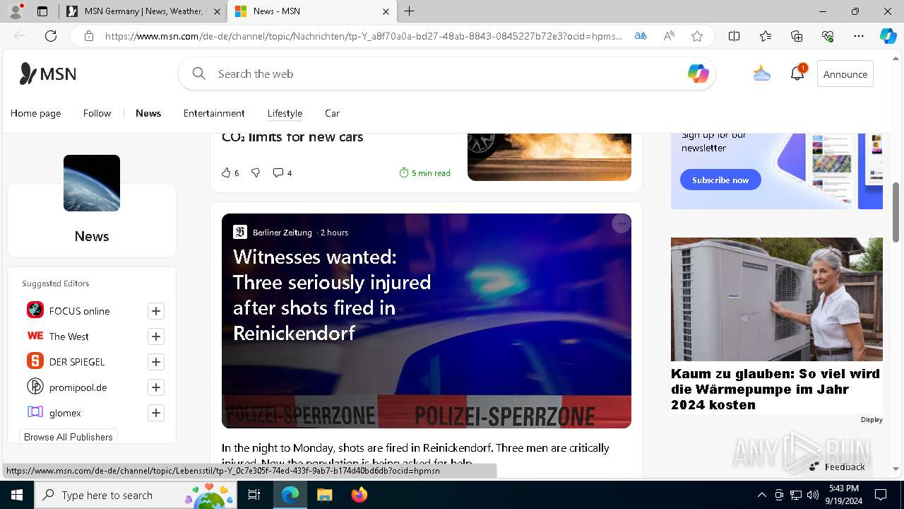This screenshot has height=509, width=904.
Task: Follow The West with the plus button
Action: [156, 337]
